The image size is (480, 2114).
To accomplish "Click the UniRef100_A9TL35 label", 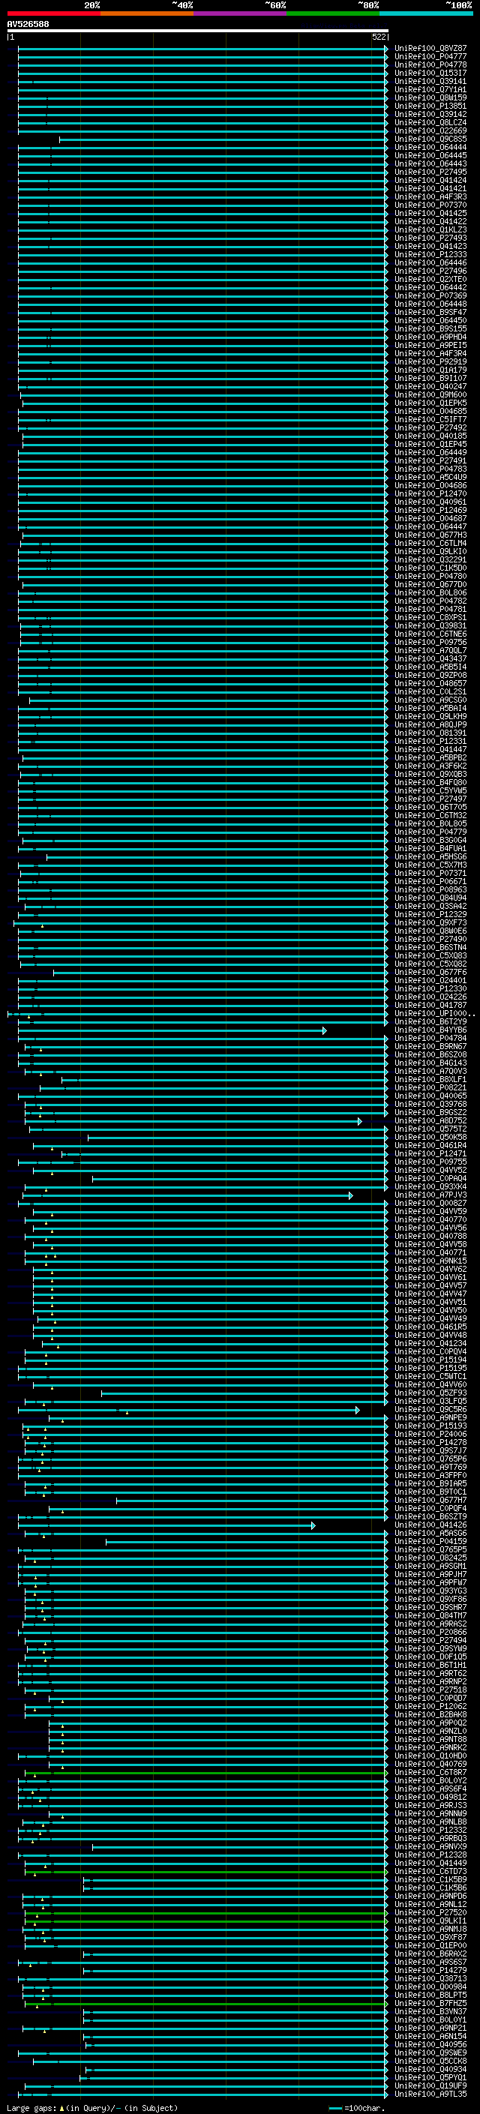I will click(430, 2094).
